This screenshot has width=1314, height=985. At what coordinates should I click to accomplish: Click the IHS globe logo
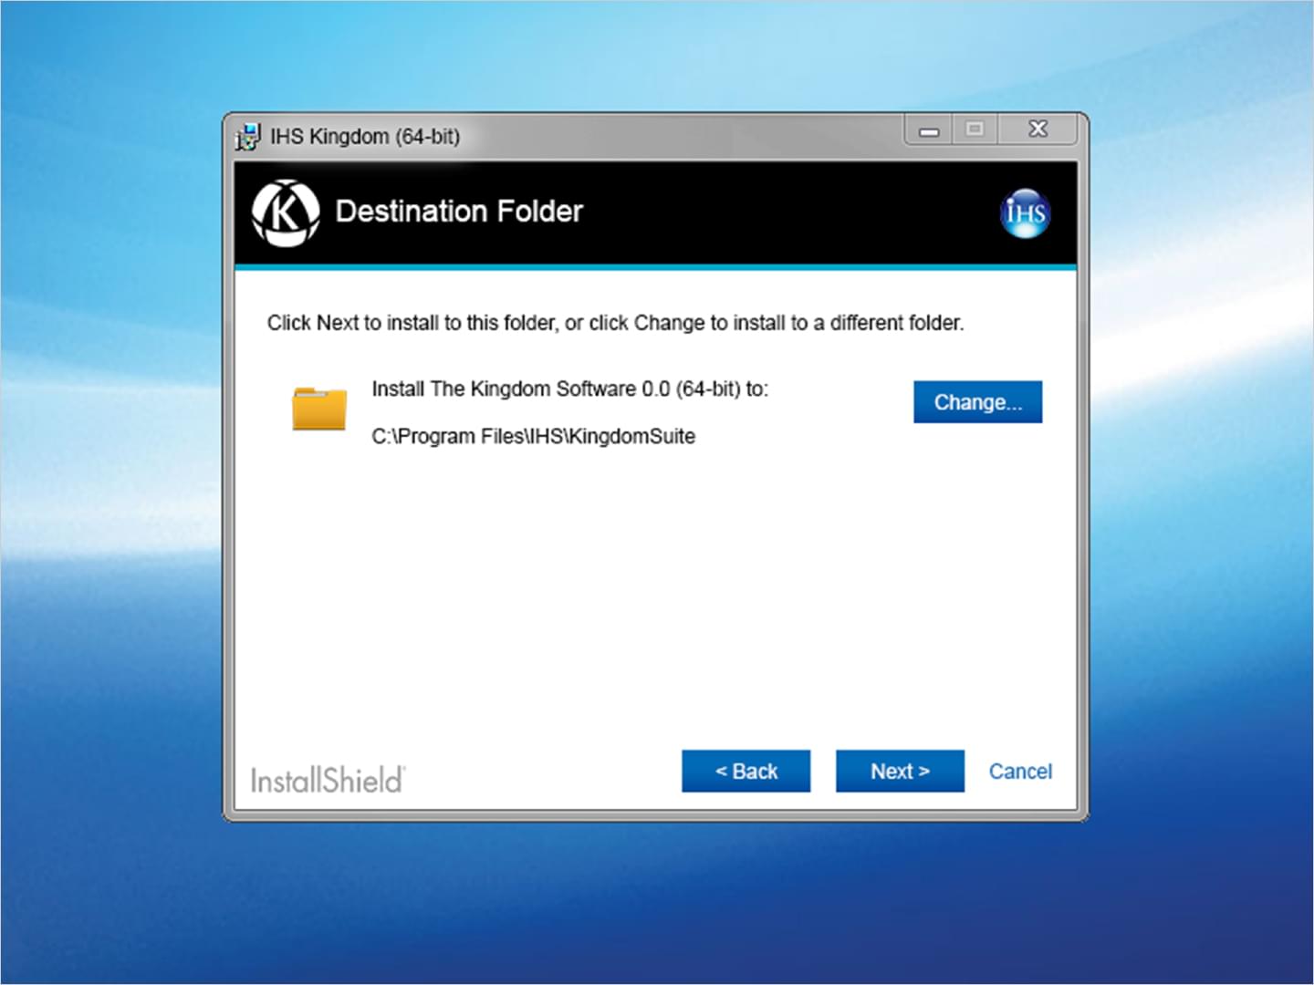point(1025,213)
